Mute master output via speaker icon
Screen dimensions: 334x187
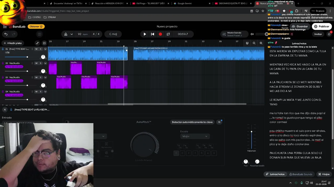point(252,34)
